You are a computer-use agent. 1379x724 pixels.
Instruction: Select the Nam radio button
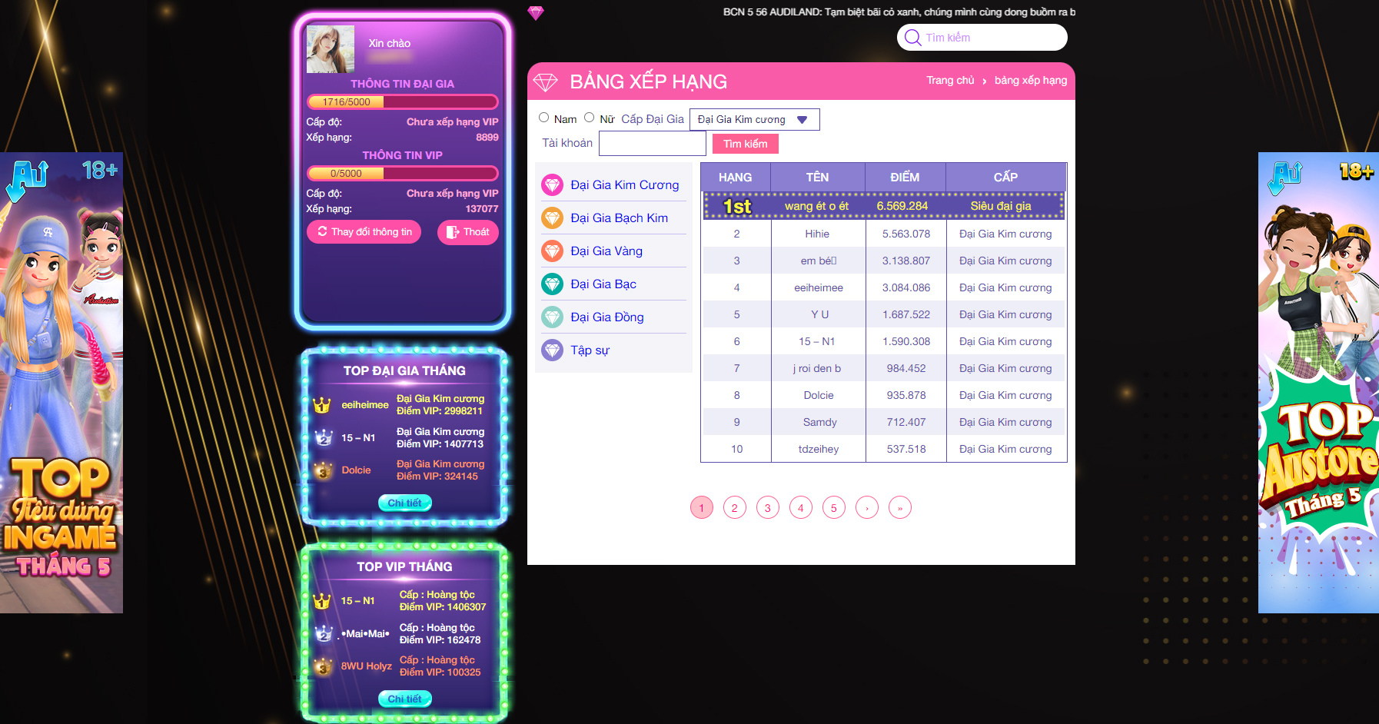[544, 118]
